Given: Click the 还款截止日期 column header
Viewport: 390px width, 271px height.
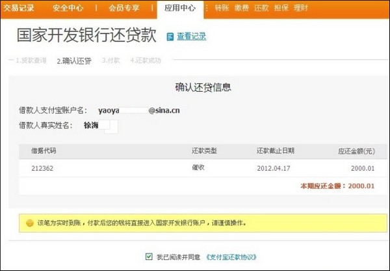Looking at the screenshot, I should coord(276,150).
